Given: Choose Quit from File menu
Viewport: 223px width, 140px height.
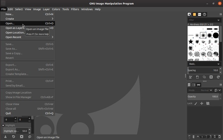Looking at the screenshot, I should (28, 113).
